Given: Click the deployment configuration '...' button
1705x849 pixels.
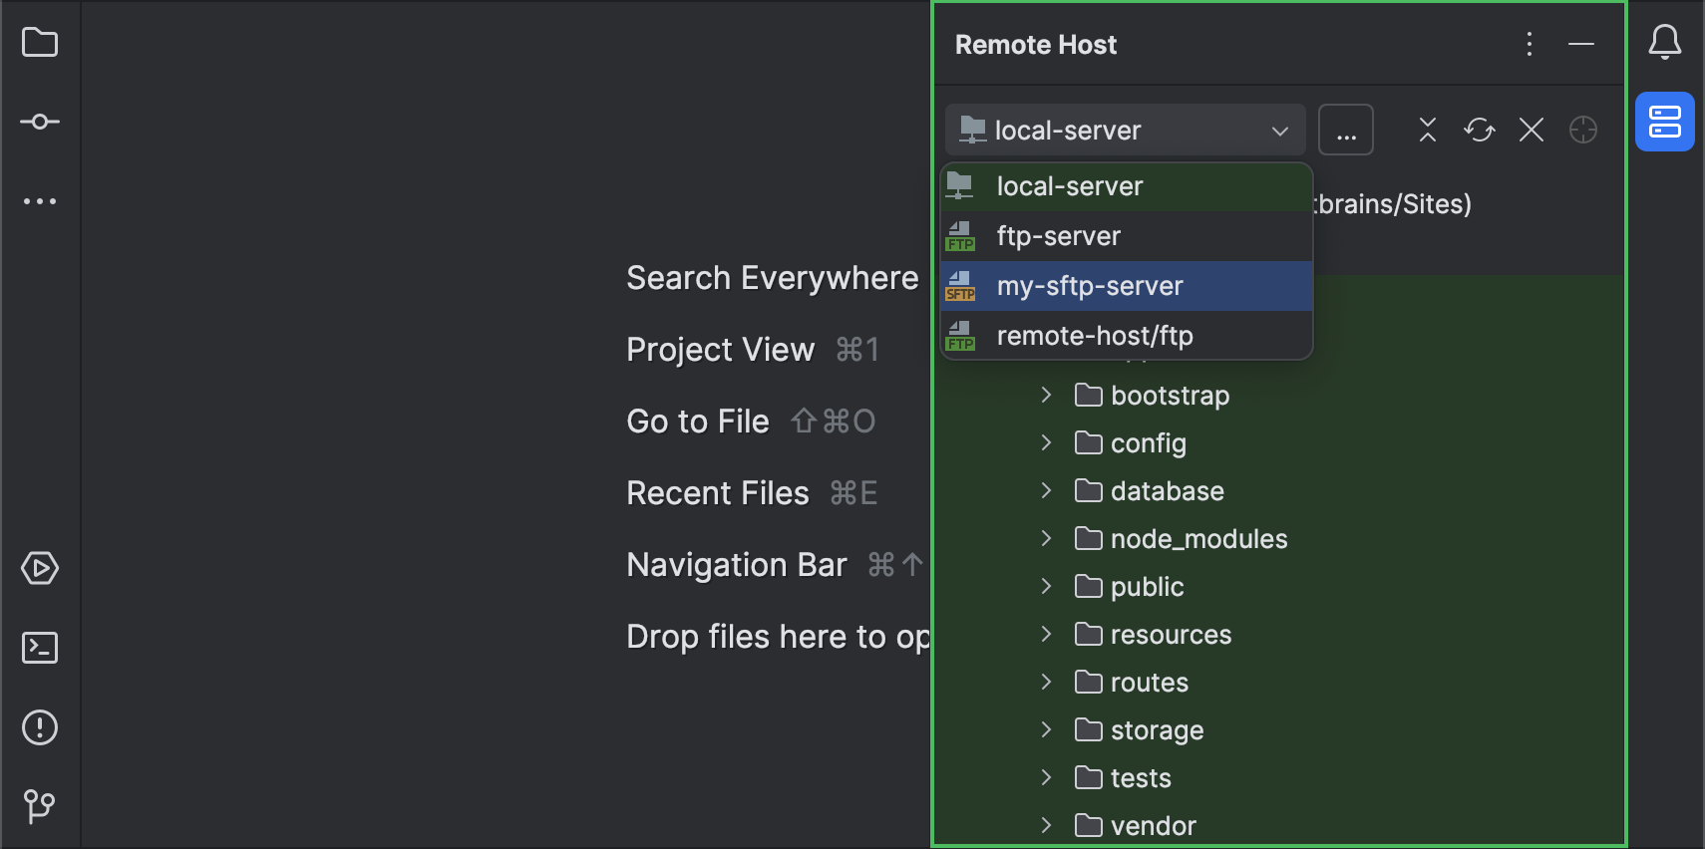Looking at the screenshot, I should 1346,130.
